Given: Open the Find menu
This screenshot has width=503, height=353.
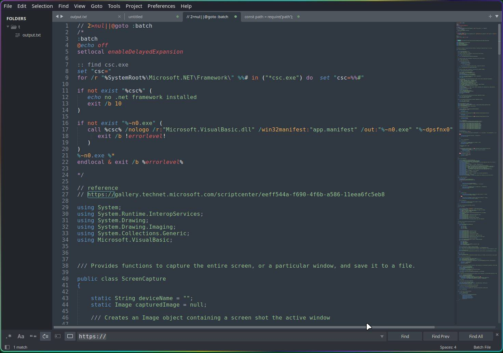Looking at the screenshot, I should (x=63, y=6).
